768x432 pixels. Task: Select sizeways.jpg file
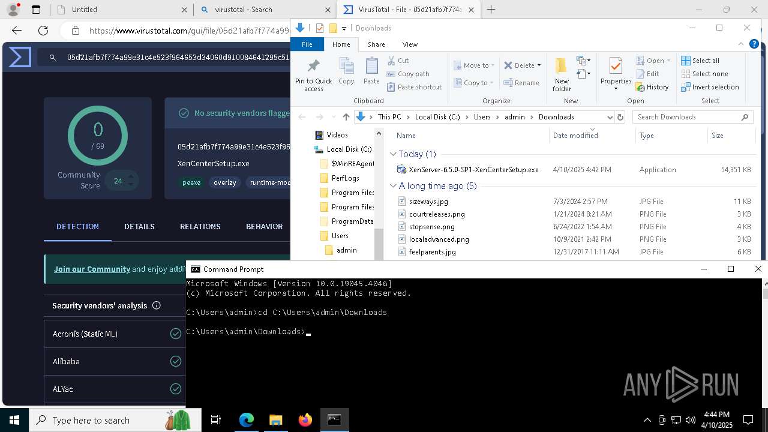pos(428,202)
